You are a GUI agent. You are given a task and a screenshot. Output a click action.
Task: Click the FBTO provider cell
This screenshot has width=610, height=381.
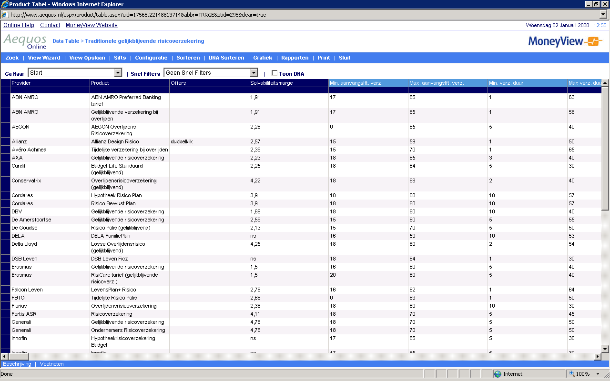(50, 298)
